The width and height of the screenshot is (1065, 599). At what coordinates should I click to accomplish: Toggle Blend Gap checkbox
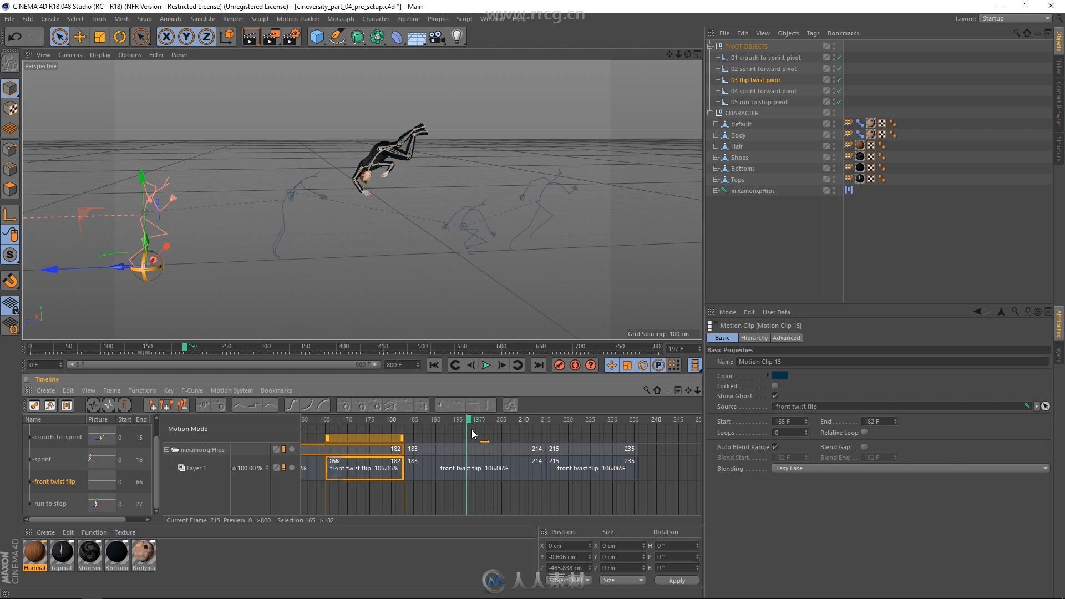click(x=865, y=447)
